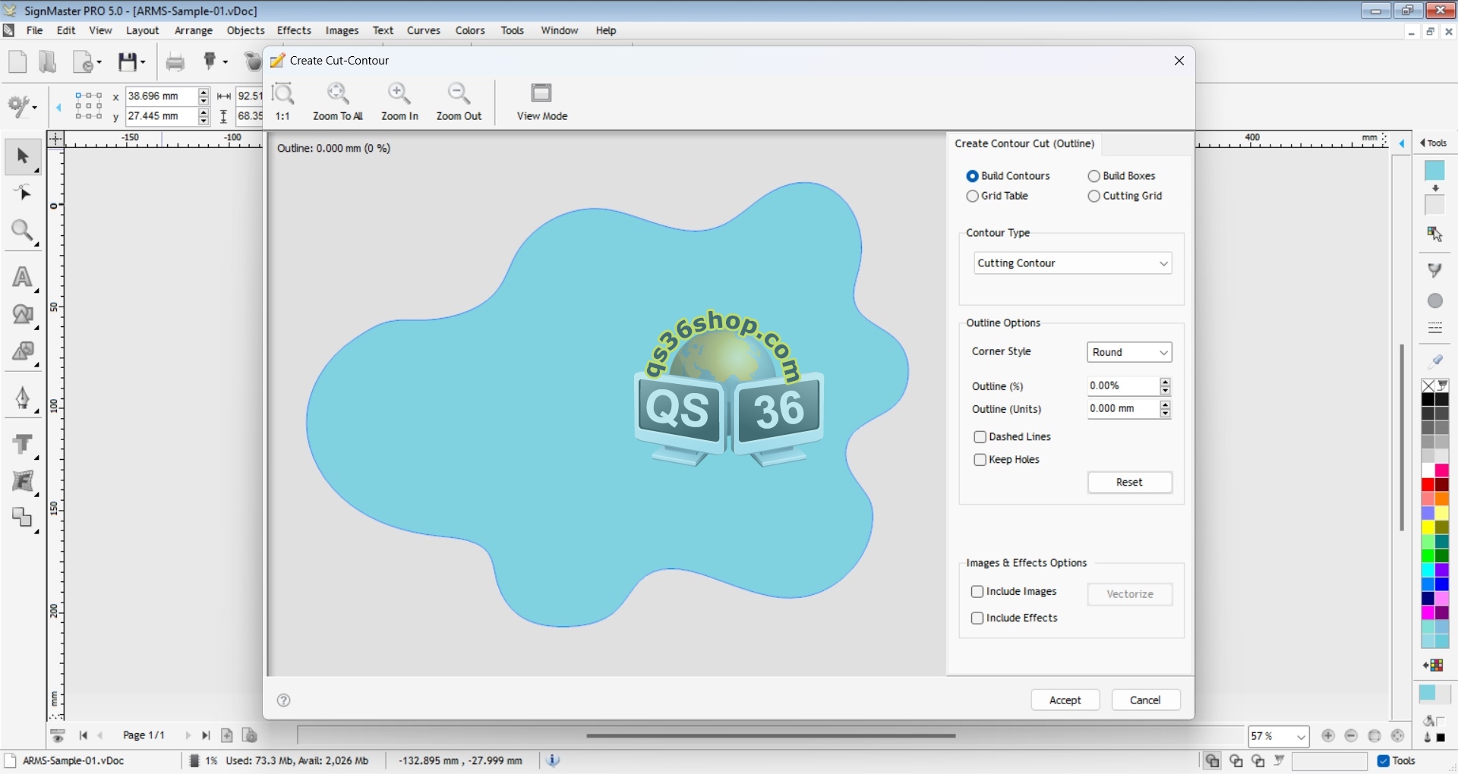Click the Accept button
Viewport: 1458px width, 774px height.
tap(1065, 700)
